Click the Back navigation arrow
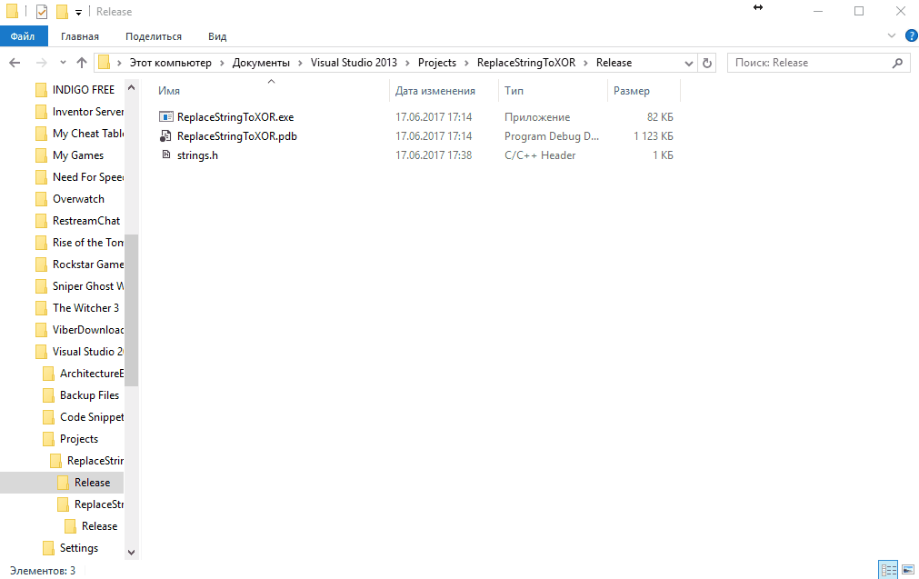 [15, 63]
